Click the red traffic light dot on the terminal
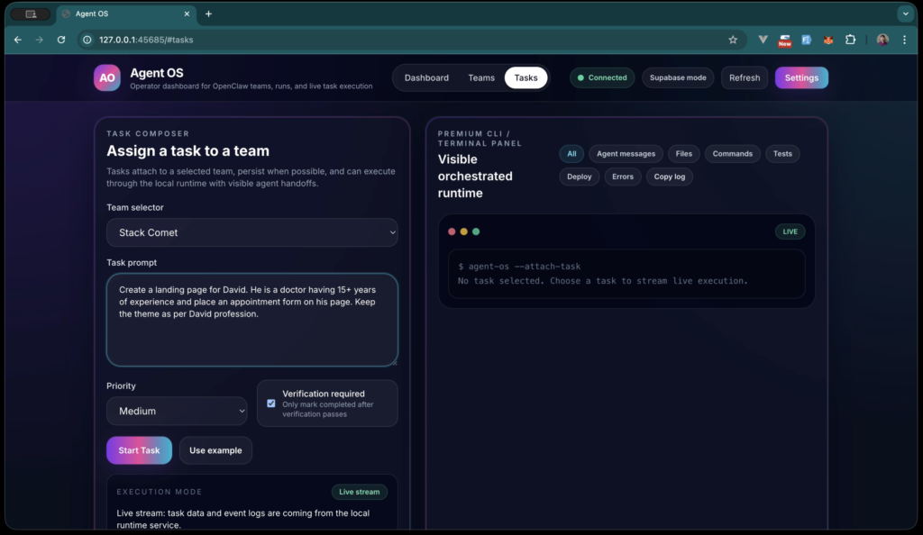The width and height of the screenshot is (923, 535). click(x=452, y=231)
